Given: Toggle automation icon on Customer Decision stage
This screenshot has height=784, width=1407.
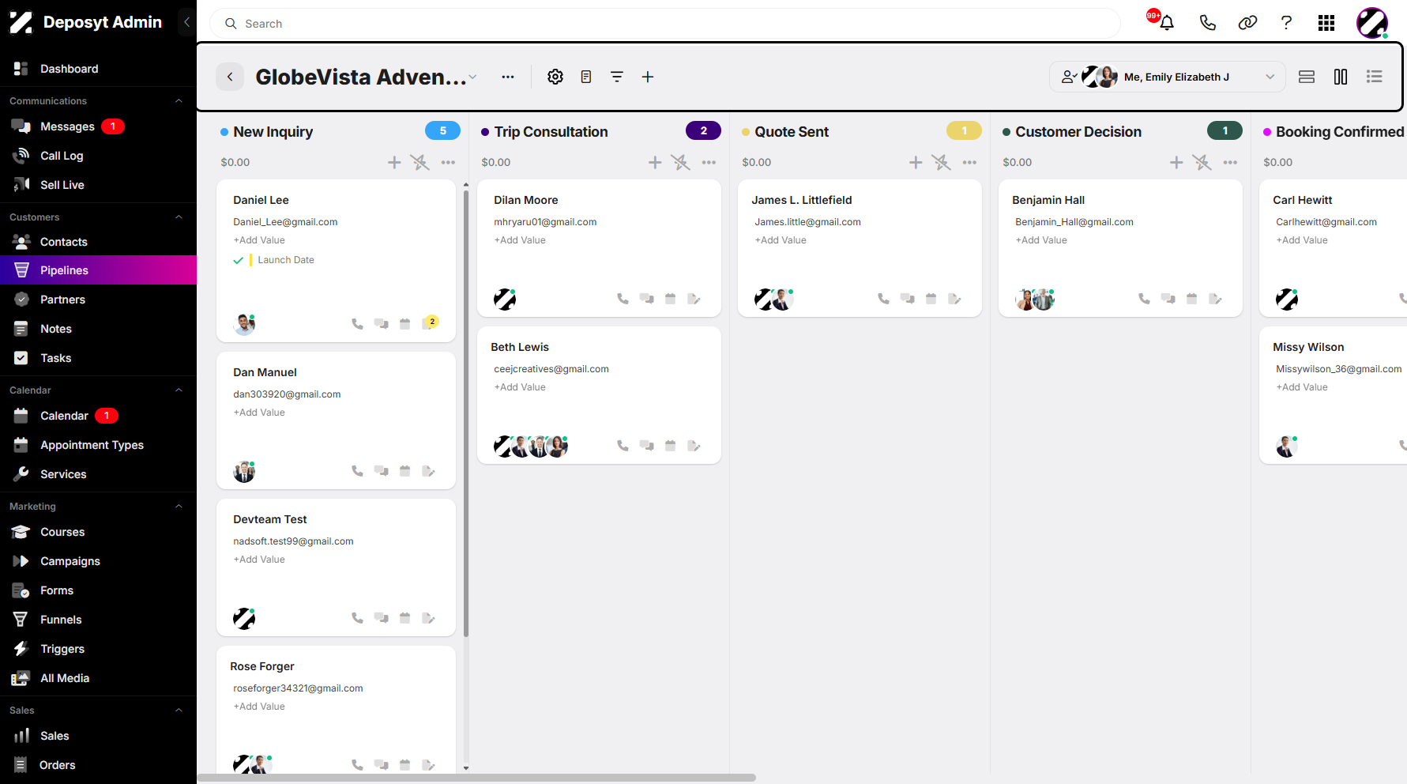Looking at the screenshot, I should (x=1202, y=162).
